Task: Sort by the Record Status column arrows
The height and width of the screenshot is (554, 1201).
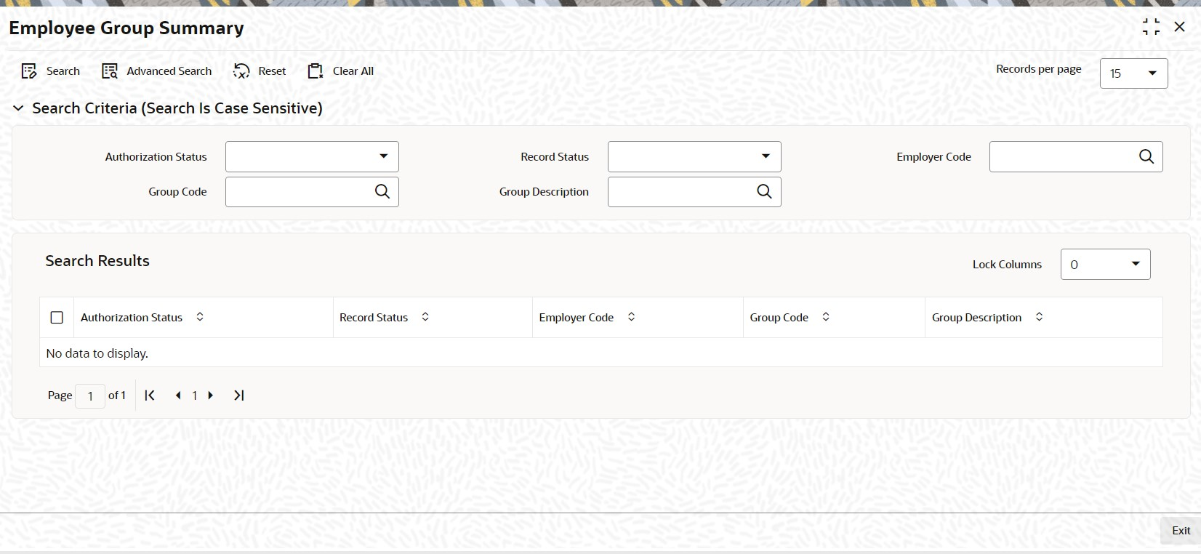Action: tap(425, 317)
